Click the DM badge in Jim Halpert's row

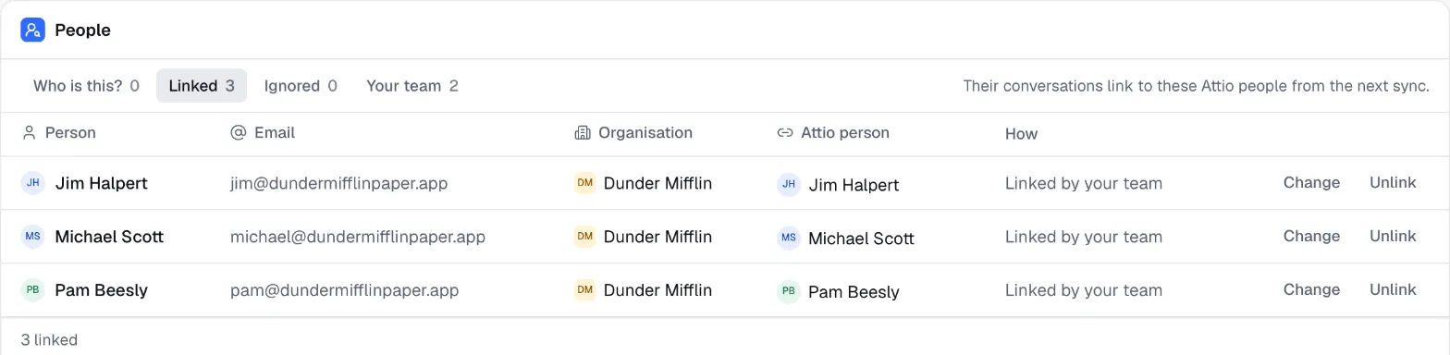coord(584,183)
